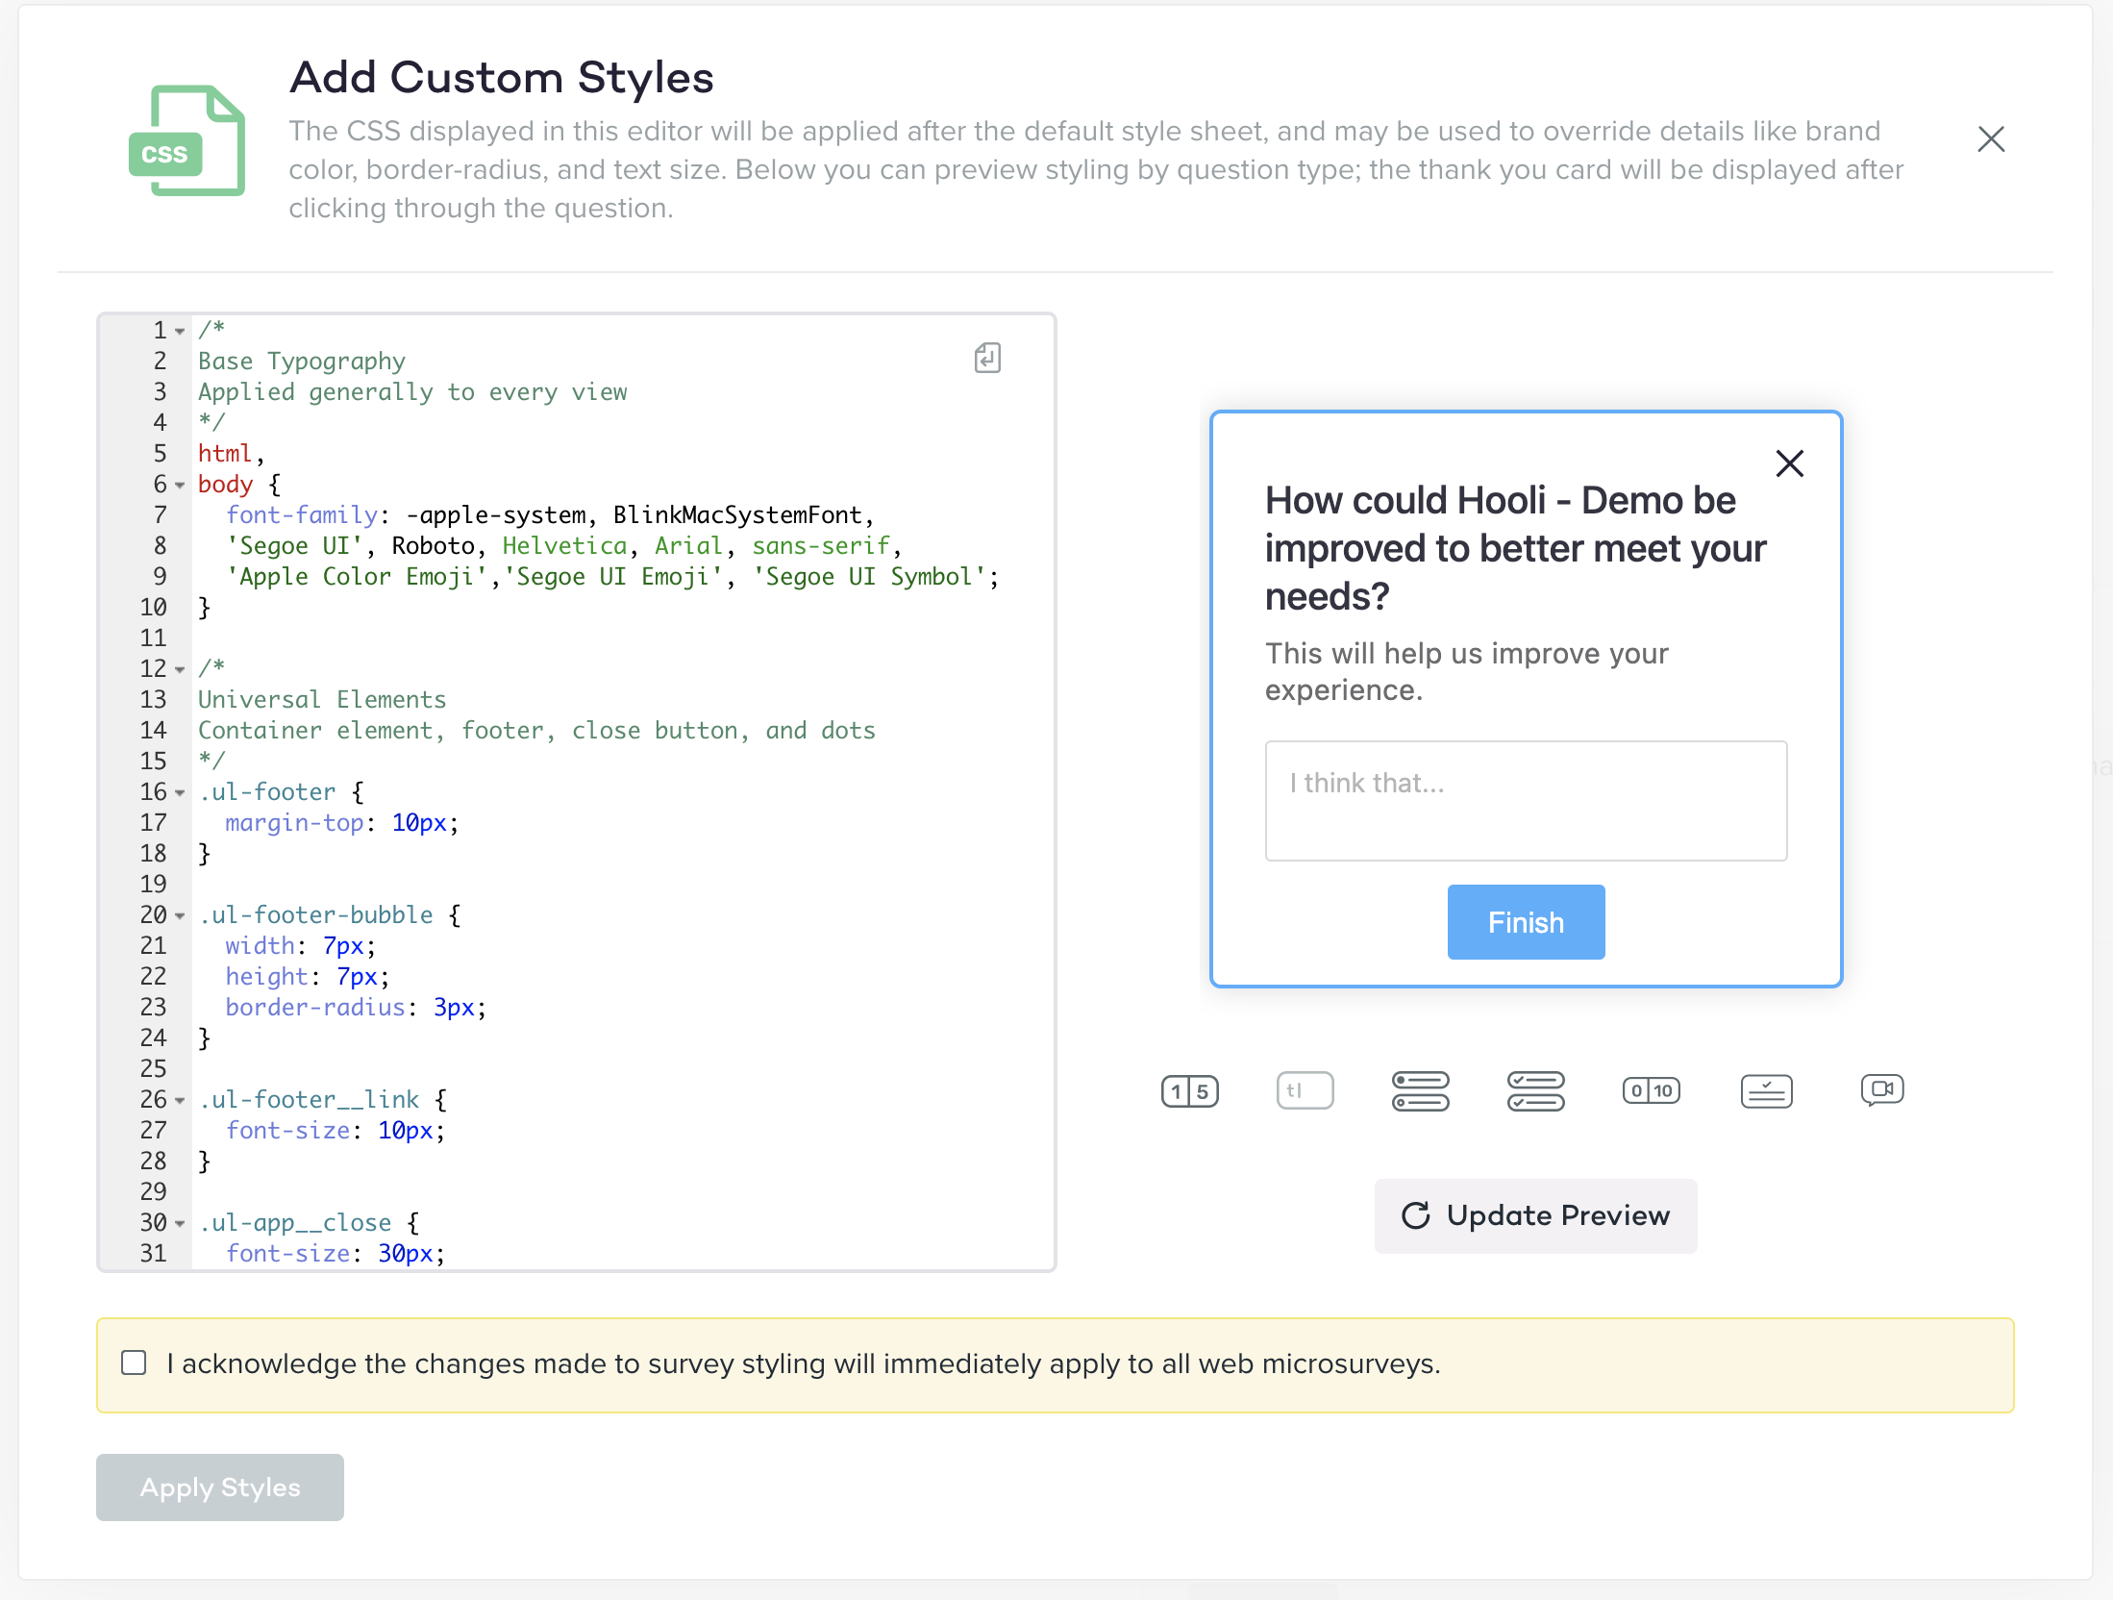Viewport: 2113px width, 1600px height.
Task: Fold the .ul-footer rule at line 16
Action: coord(180,793)
